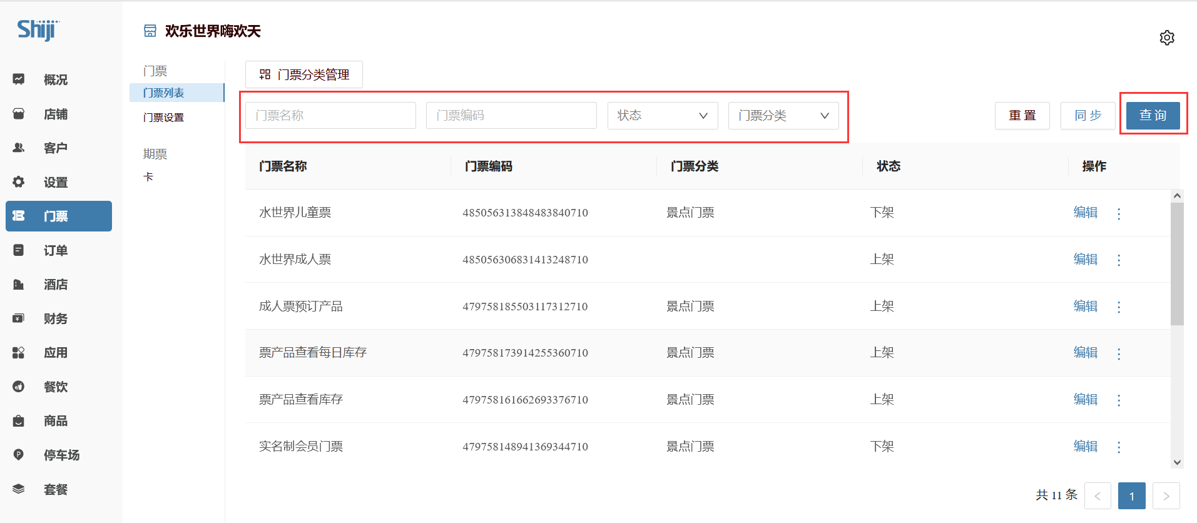The width and height of the screenshot is (1197, 523).
Task: Open the 酒店 hotel icon in sidebar
Action: [x=19, y=284]
